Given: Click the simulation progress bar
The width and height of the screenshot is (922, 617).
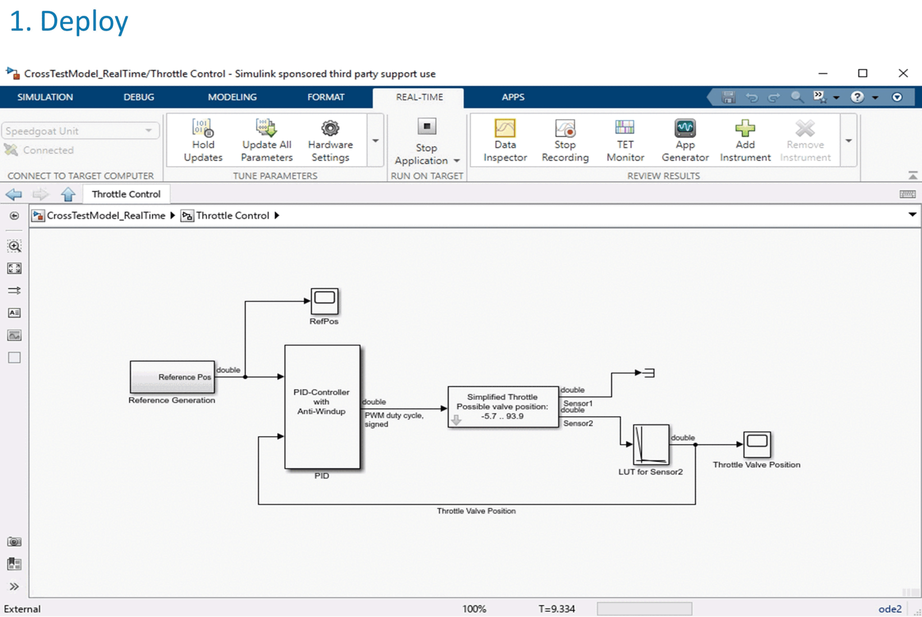Looking at the screenshot, I should [644, 608].
